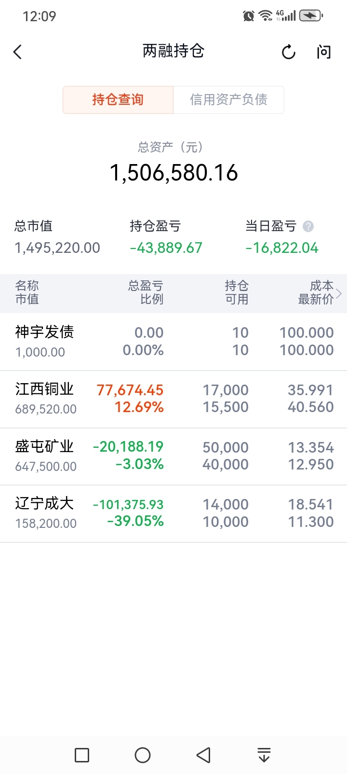Sort by 持仓 column header
The width and height of the screenshot is (347, 774).
point(236,292)
